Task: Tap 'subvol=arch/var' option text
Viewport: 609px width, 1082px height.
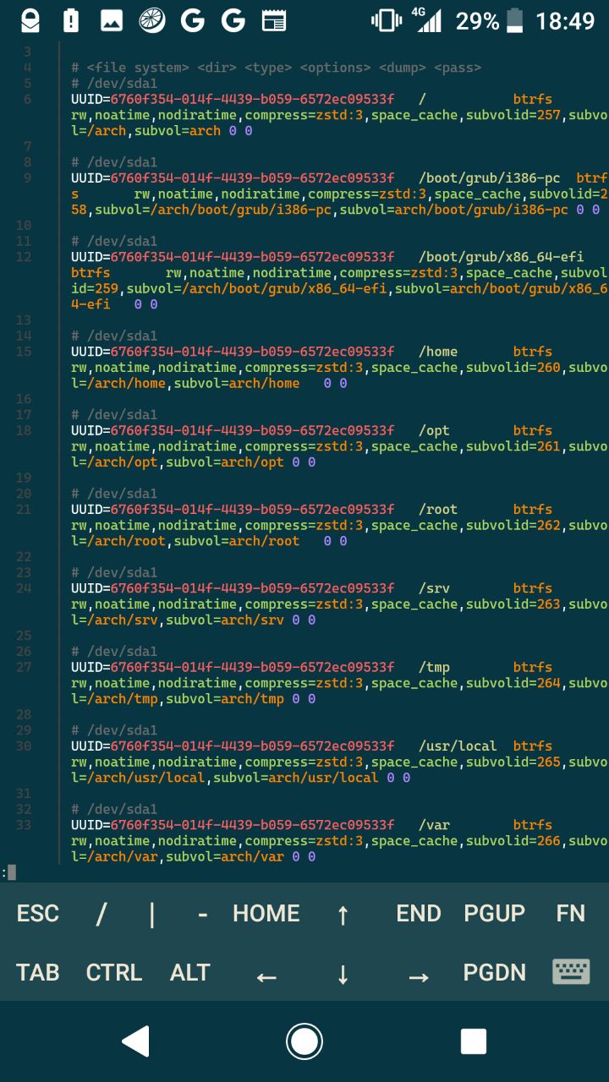Action: (x=225, y=857)
